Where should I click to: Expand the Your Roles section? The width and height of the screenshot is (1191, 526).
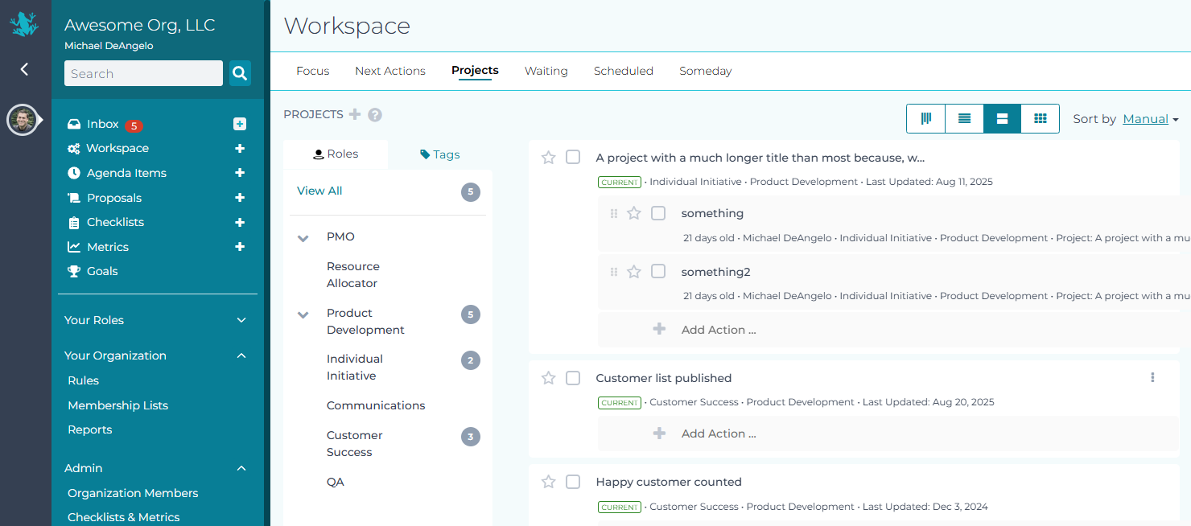(x=241, y=320)
